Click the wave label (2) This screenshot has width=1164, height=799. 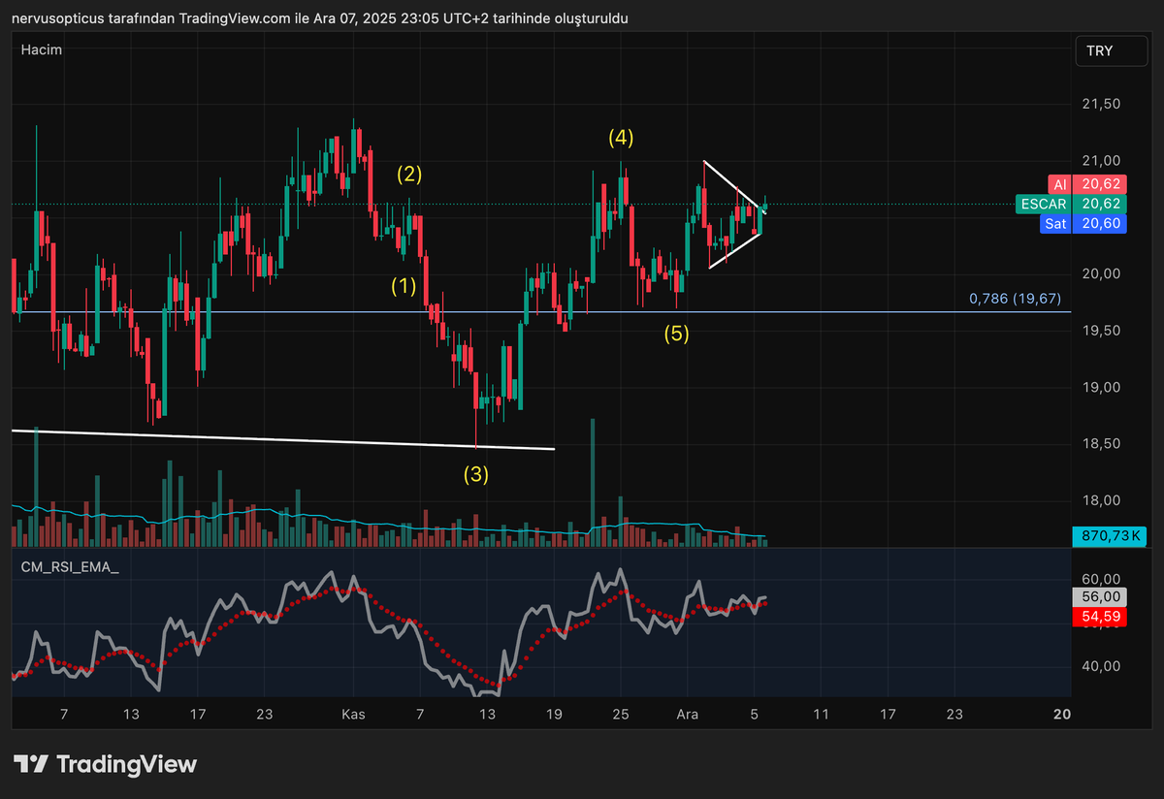pos(408,175)
